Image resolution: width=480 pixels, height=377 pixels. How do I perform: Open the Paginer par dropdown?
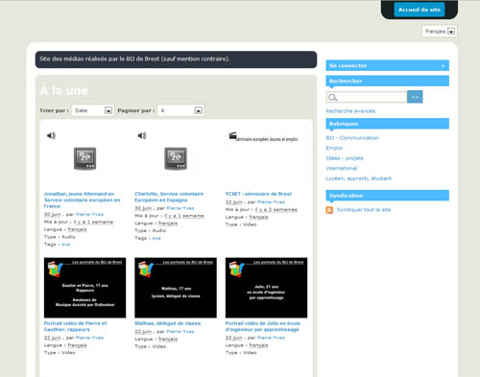180,110
